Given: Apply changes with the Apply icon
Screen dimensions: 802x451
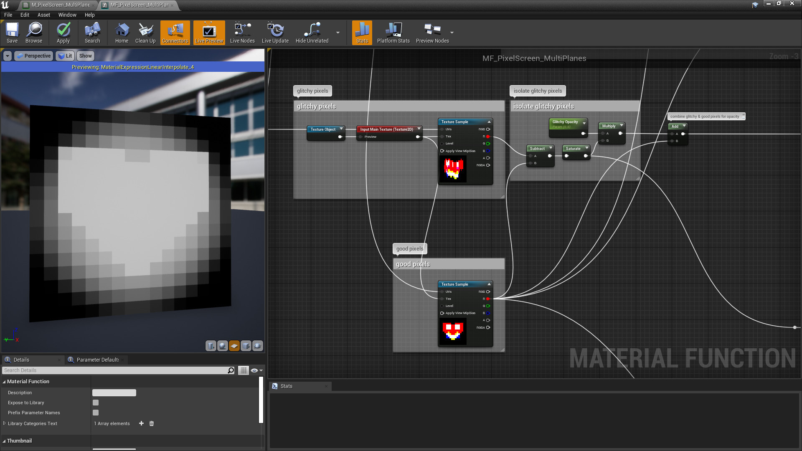Looking at the screenshot, I should [x=63, y=33].
